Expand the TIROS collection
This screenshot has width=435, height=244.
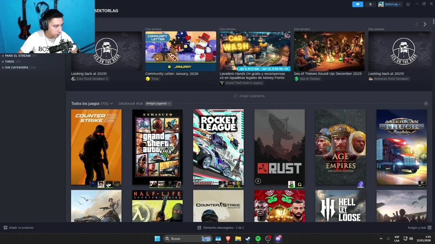(11, 62)
